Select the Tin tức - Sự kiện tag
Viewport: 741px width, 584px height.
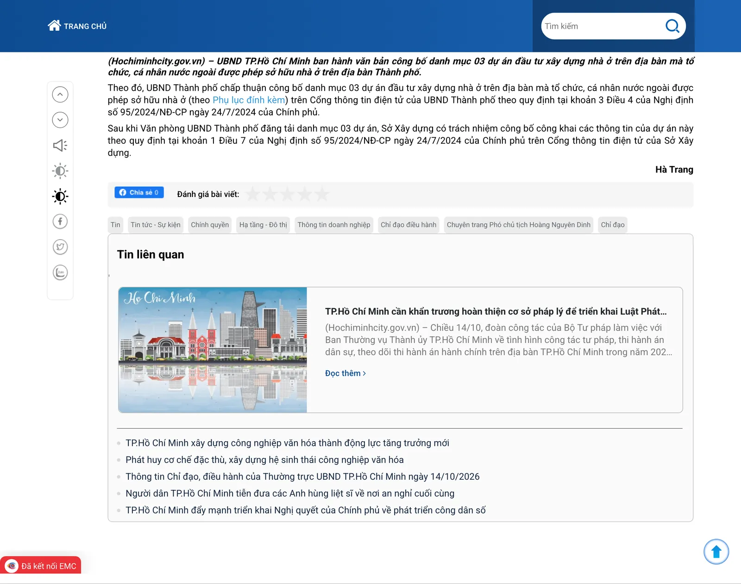pyautogui.click(x=156, y=225)
